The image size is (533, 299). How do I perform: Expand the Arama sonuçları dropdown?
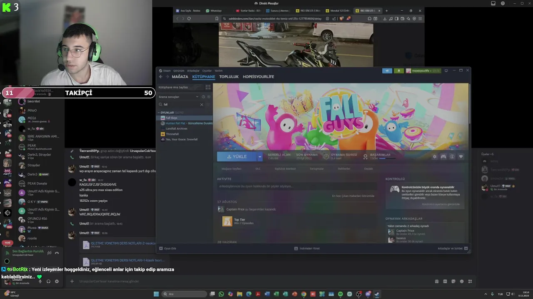click(179, 97)
